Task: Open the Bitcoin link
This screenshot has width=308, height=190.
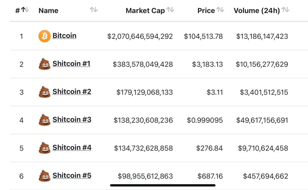Action: (x=64, y=36)
